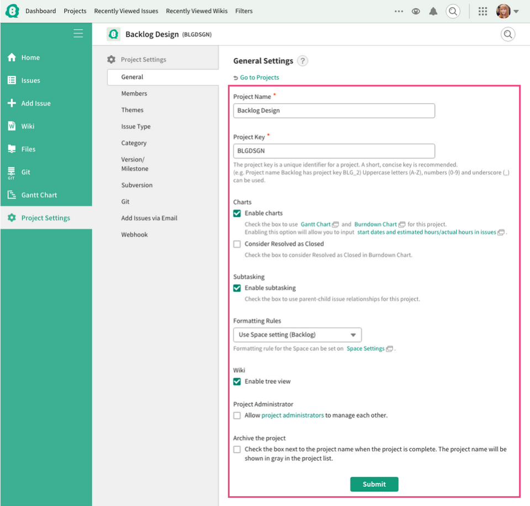Click the project search magnifier icon
This screenshot has width=530, height=506.
click(508, 34)
